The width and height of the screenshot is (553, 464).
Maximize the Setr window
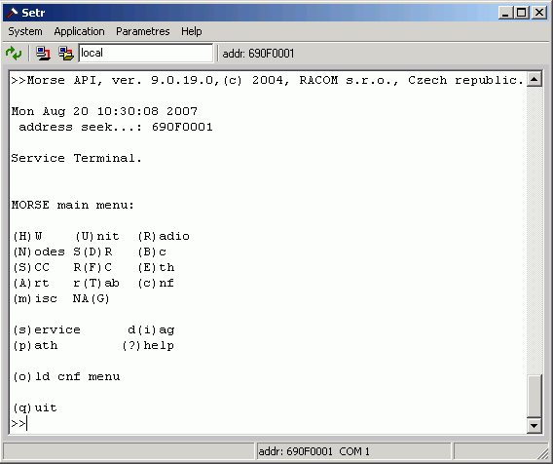521,13
